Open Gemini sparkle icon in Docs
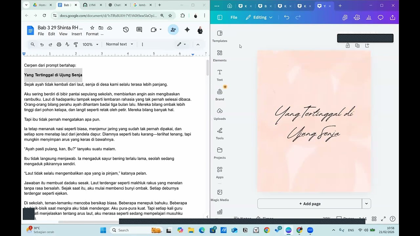 (x=187, y=30)
